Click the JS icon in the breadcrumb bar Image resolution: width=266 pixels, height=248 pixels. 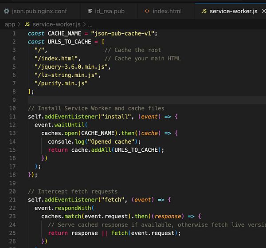click(x=27, y=24)
